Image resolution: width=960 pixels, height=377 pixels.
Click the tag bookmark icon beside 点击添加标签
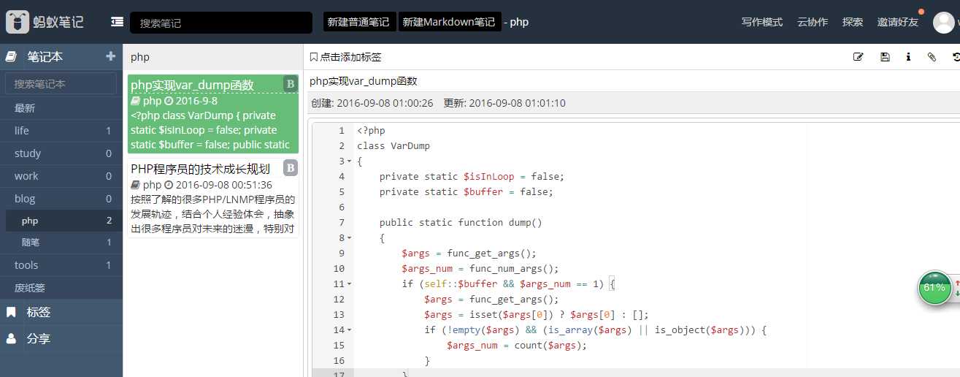[314, 57]
